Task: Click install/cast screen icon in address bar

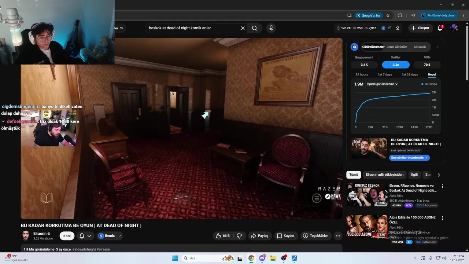Action: [350, 15]
